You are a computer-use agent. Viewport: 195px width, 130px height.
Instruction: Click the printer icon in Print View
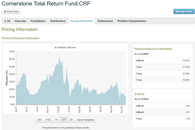click(x=5, y=12)
